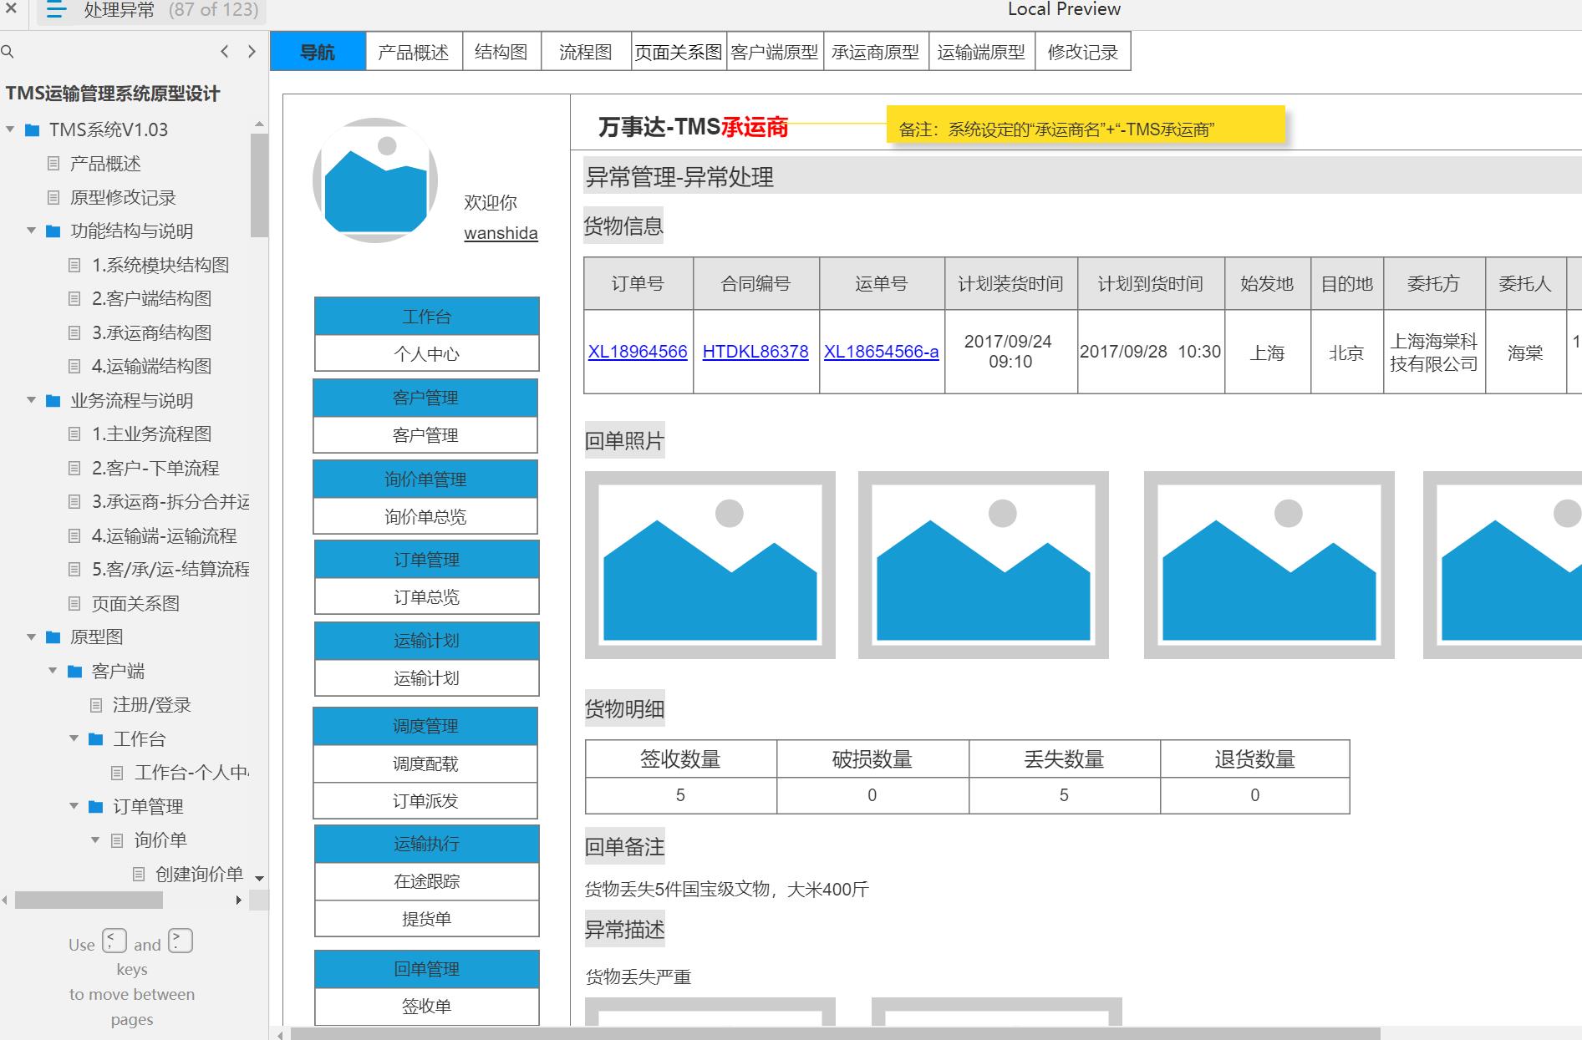Click folder icon of 功能结构与说明
The image size is (1582, 1040).
pyautogui.click(x=53, y=231)
